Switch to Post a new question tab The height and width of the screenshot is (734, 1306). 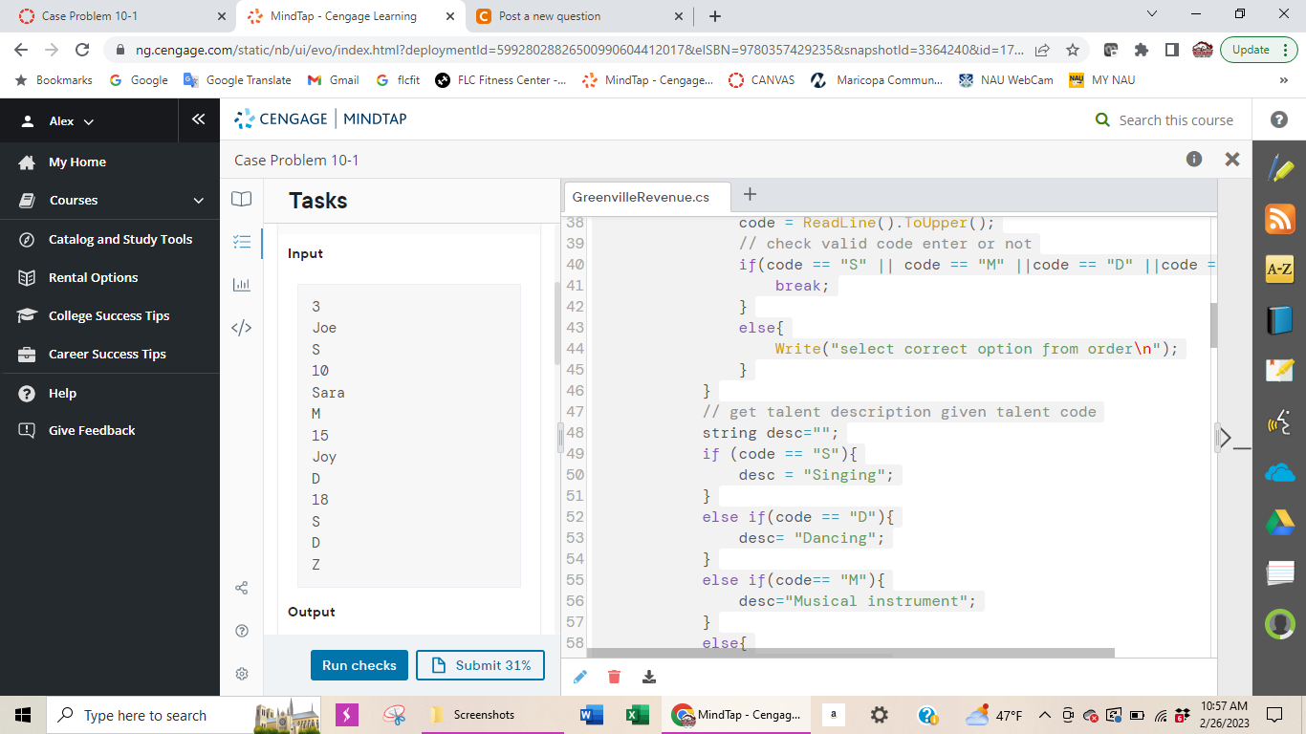pyautogui.click(x=579, y=16)
